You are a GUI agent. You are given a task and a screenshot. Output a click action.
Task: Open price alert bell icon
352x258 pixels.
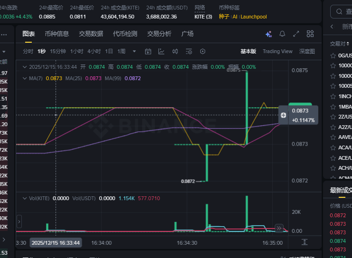[x=282, y=34]
